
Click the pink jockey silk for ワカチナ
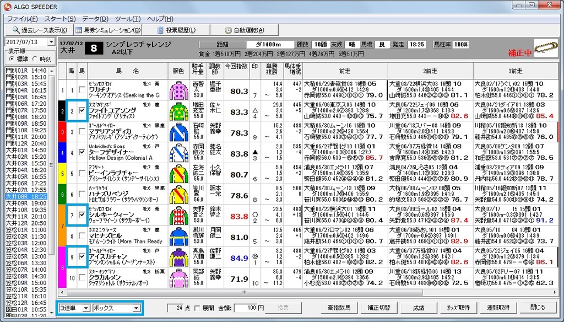[179, 90]
